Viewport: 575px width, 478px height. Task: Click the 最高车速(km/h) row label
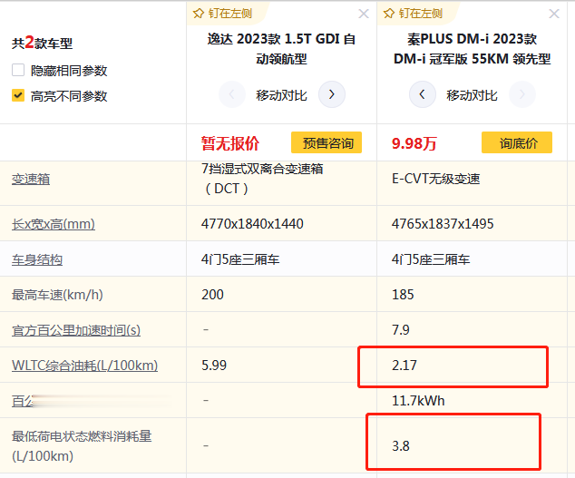point(57,295)
